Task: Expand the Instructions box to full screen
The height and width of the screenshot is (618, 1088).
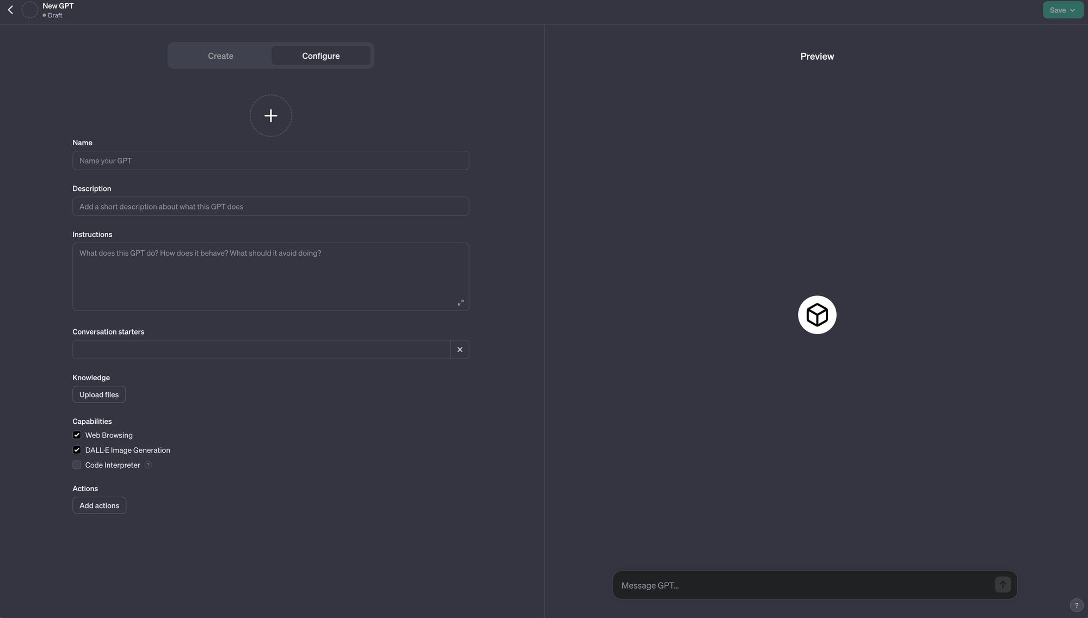Action: coord(460,302)
